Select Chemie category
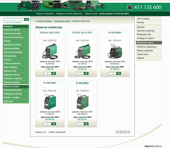This screenshot has width=170, height=148. tap(16, 60)
